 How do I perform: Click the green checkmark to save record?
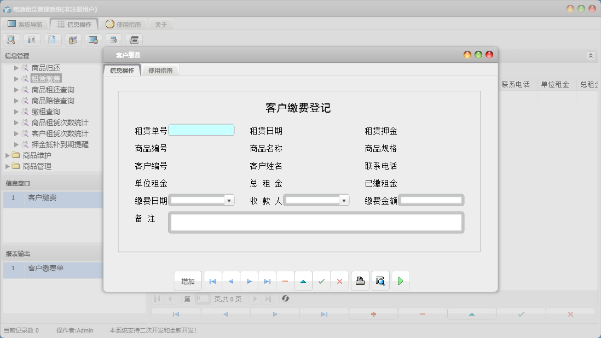point(321,281)
